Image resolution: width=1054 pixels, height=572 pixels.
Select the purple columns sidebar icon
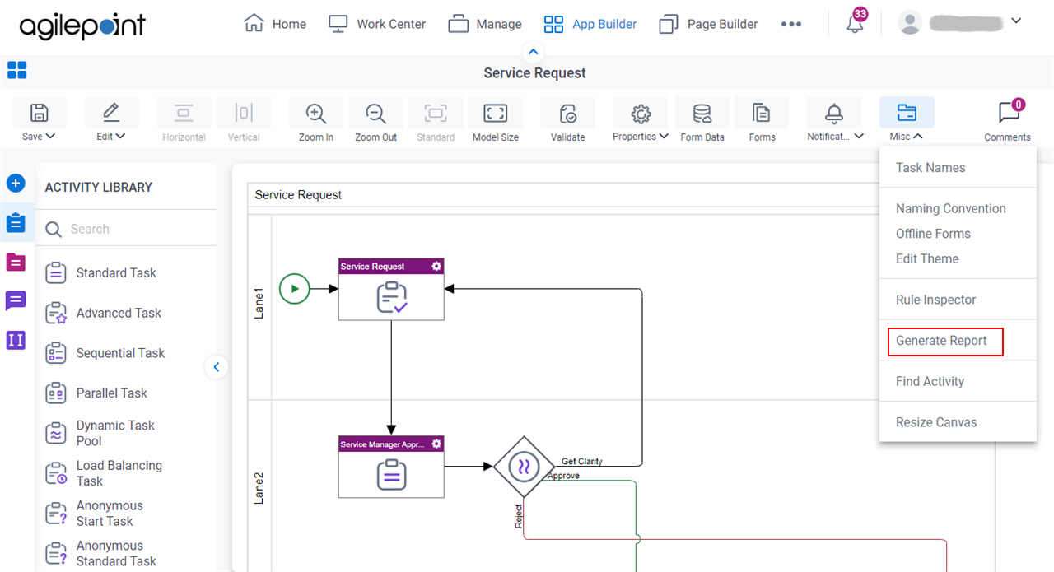(16, 340)
